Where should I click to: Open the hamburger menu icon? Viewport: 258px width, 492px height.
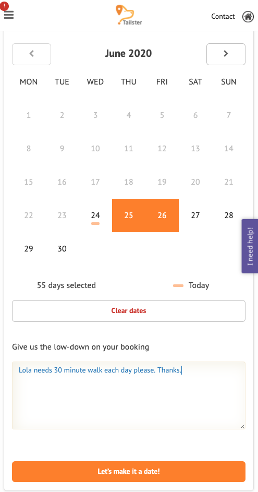click(x=9, y=15)
